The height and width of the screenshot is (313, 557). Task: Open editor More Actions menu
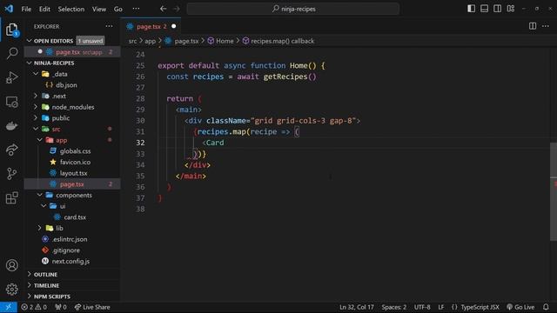tap(546, 26)
